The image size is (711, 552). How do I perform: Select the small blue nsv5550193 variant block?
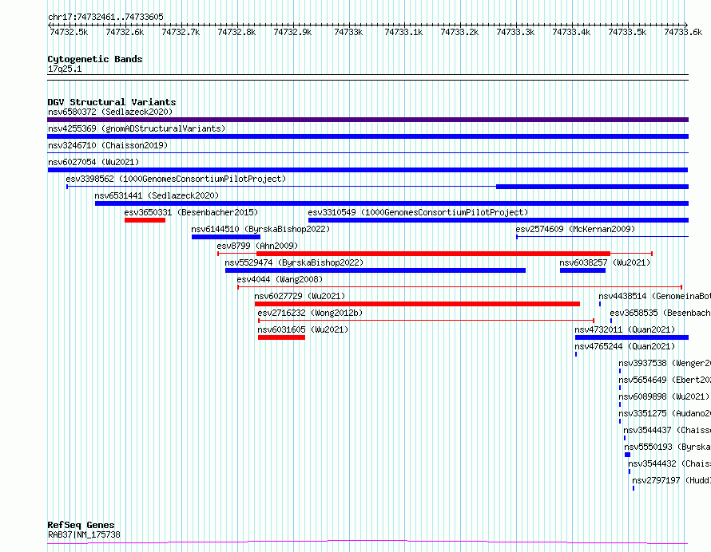(x=628, y=455)
